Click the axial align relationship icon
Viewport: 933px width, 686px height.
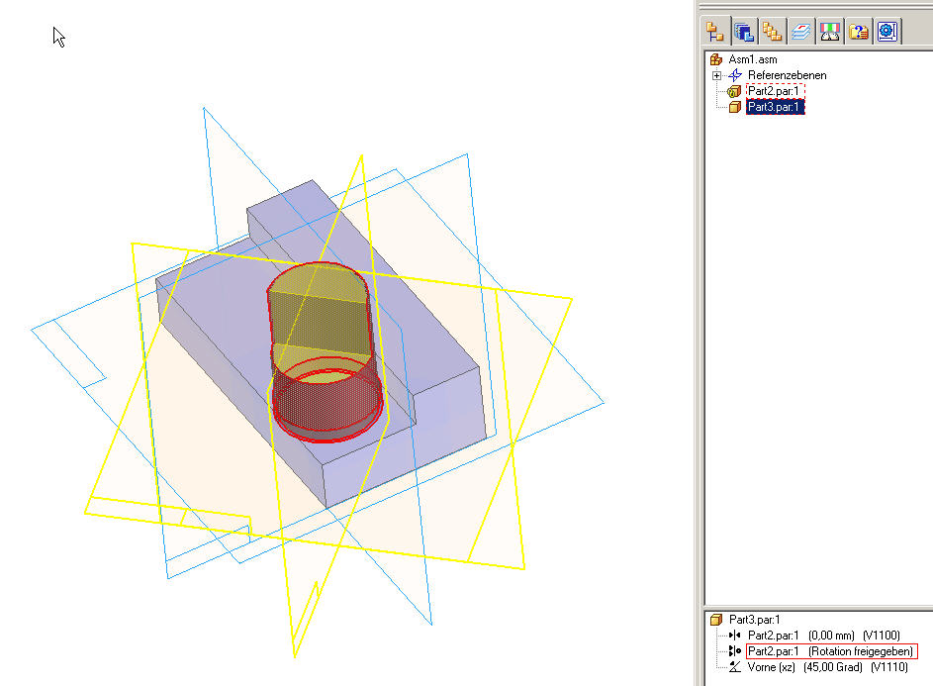(x=735, y=651)
